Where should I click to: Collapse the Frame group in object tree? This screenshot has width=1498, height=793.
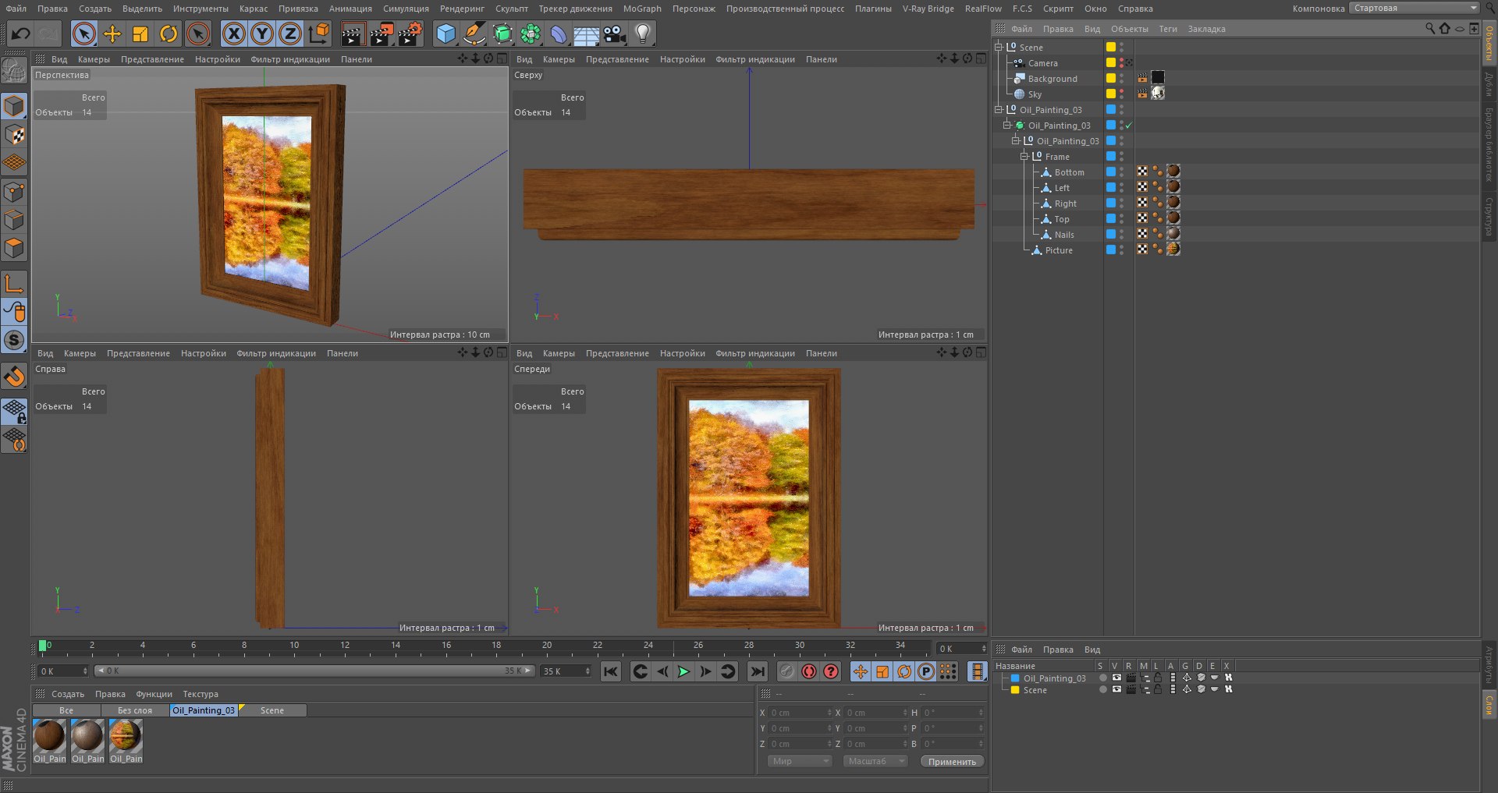click(x=1024, y=157)
